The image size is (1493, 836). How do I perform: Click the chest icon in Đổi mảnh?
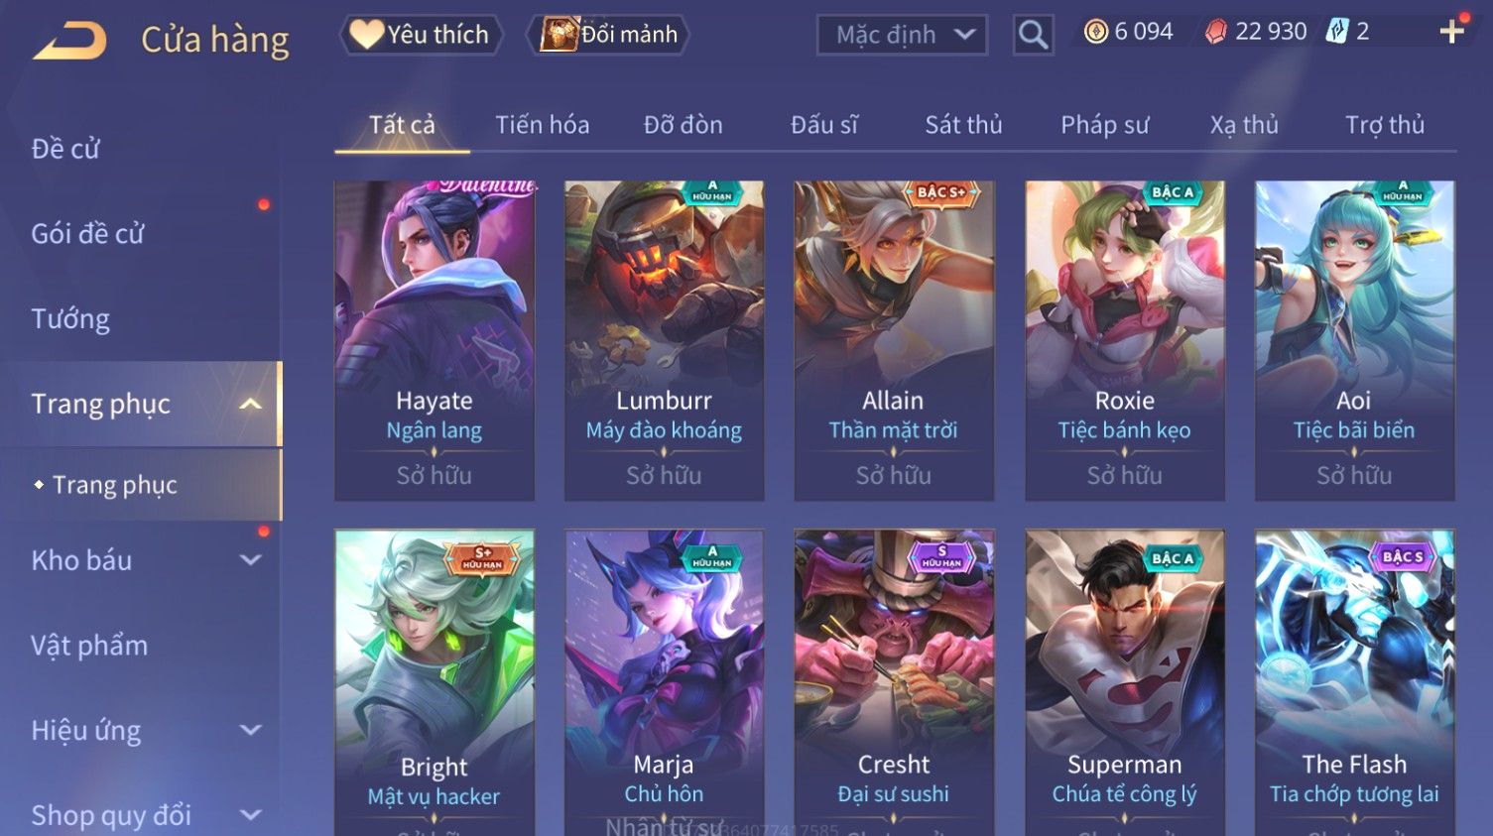click(559, 35)
